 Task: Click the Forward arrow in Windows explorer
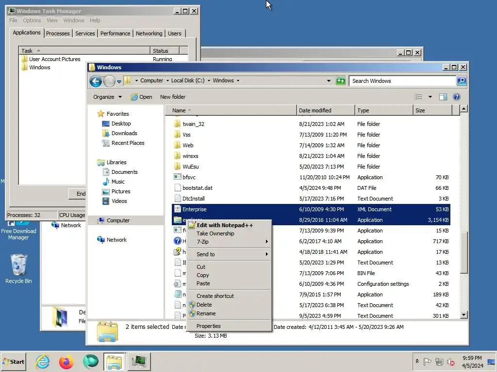click(x=109, y=81)
